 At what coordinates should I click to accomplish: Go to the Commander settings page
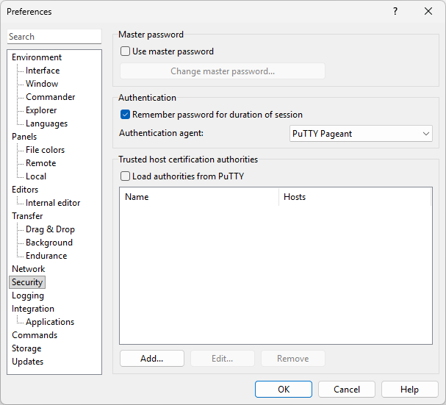click(50, 97)
